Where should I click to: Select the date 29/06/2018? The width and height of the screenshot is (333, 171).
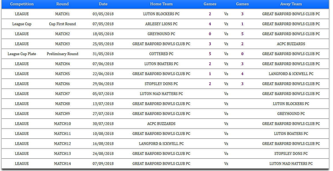tap(103, 84)
